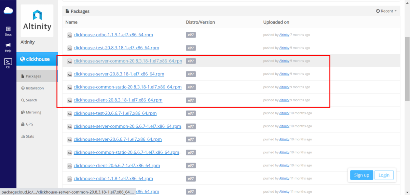Open clickhouse-test-20.8.3.18-1 rpm link
The width and height of the screenshot is (410, 195).
click(117, 48)
